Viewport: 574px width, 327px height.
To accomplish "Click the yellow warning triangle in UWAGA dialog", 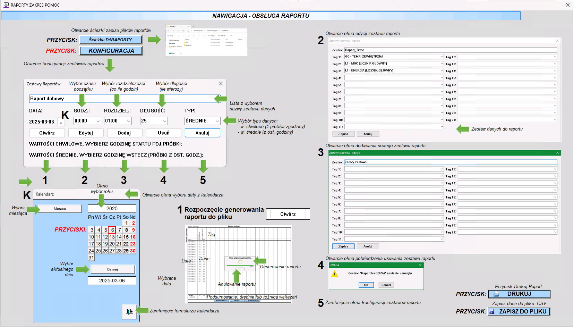I will coord(335,274).
